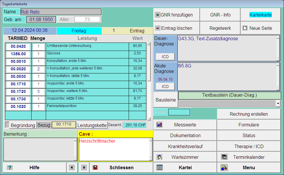284x175 pixels.
Task: Click the Alter field showing 73
Action: click(87, 20)
